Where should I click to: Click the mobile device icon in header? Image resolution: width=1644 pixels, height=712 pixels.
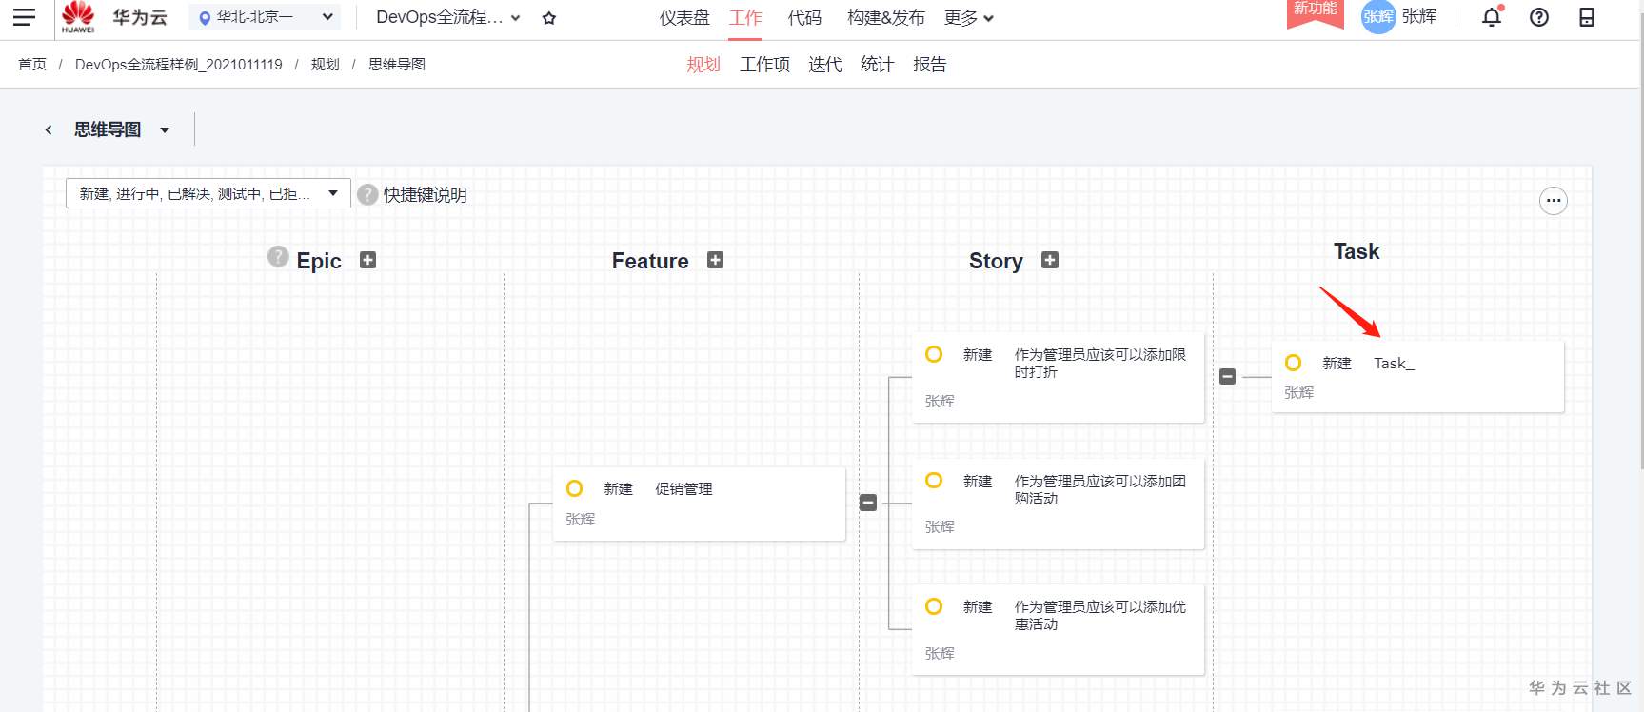tap(1587, 17)
